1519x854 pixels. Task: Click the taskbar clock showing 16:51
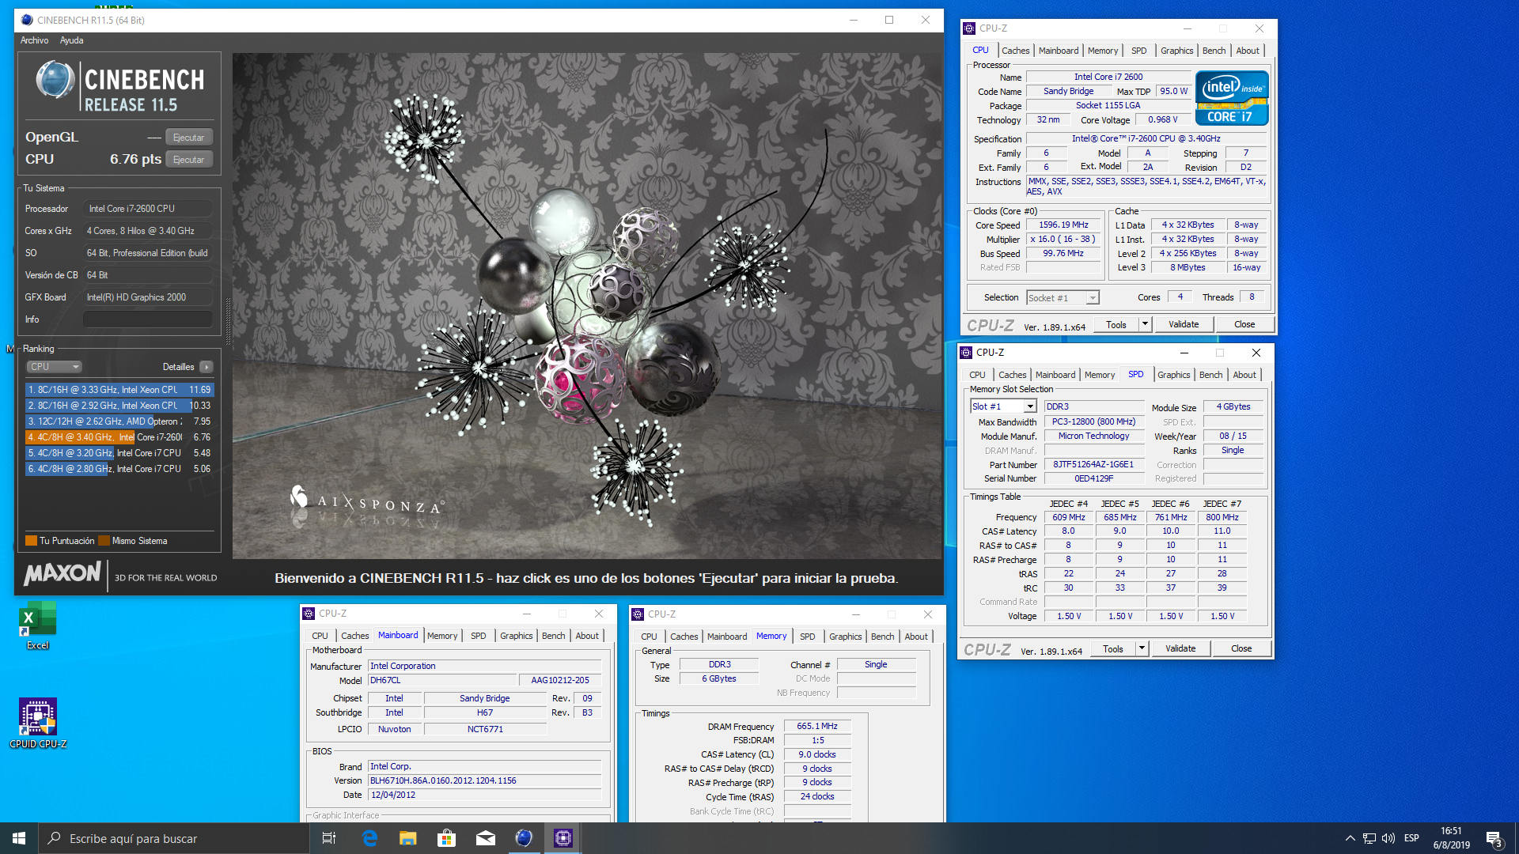(x=1451, y=838)
